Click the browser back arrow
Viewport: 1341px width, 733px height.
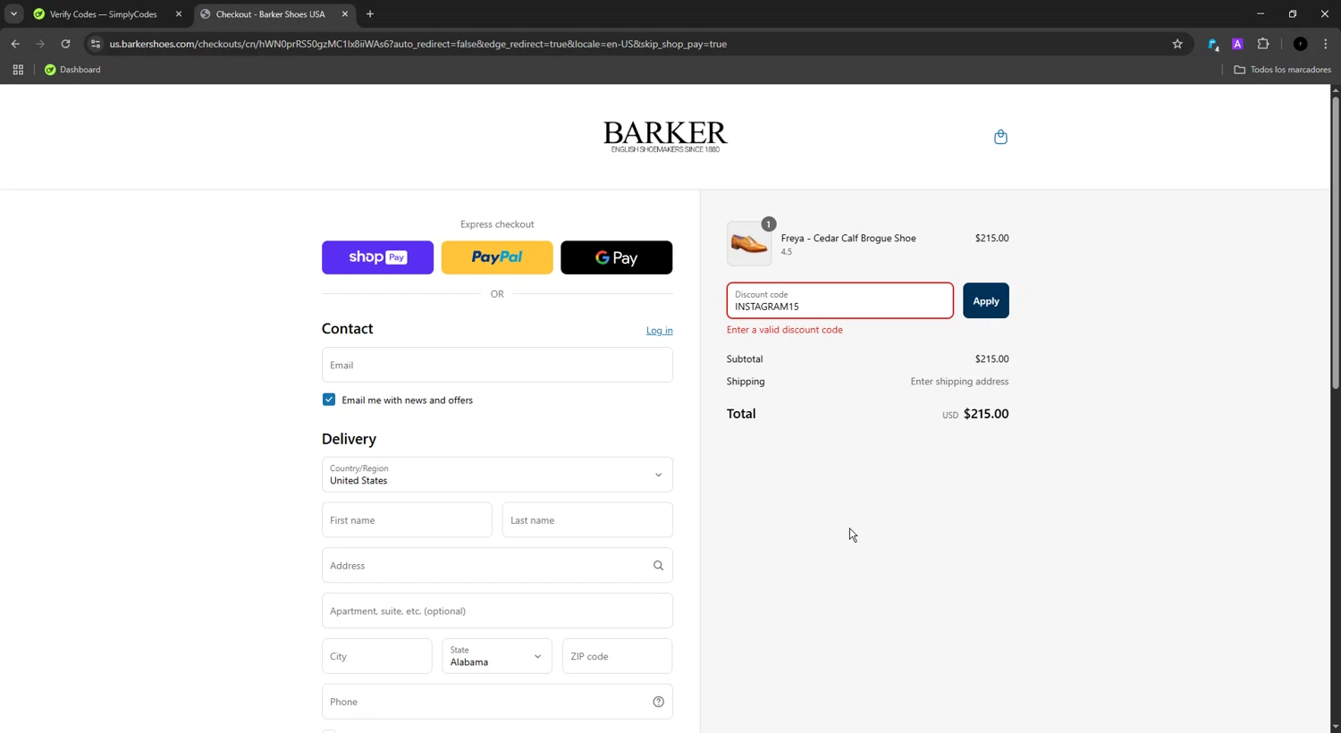(x=15, y=44)
